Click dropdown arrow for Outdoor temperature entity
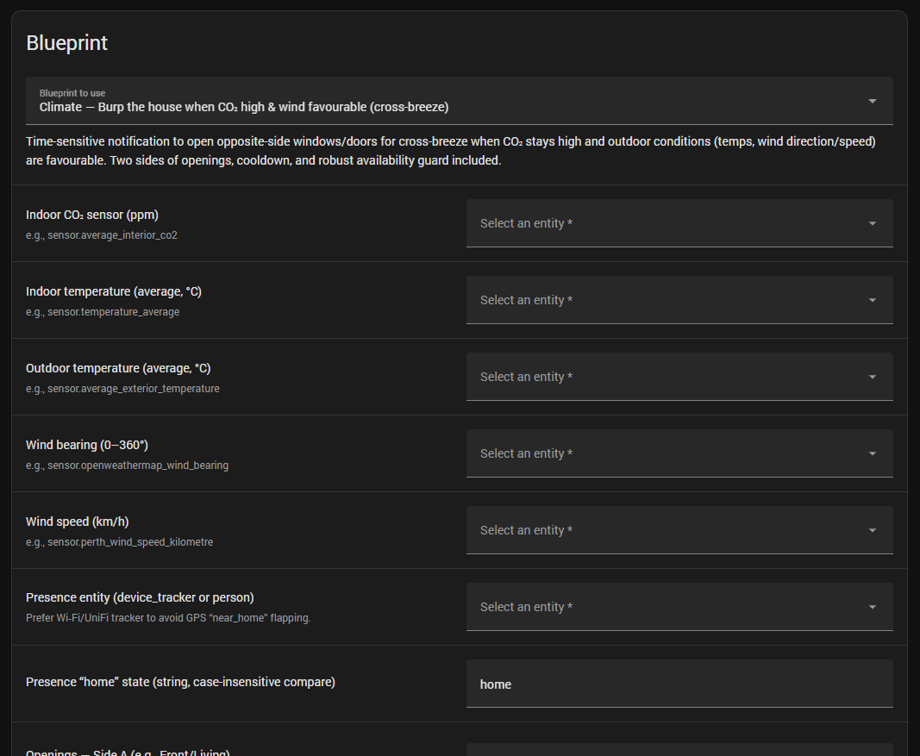 872,377
